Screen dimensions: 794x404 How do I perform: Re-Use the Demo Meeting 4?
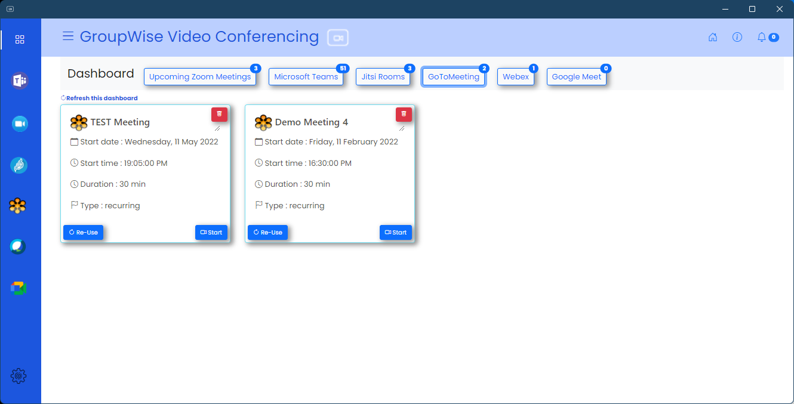pos(267,232)
